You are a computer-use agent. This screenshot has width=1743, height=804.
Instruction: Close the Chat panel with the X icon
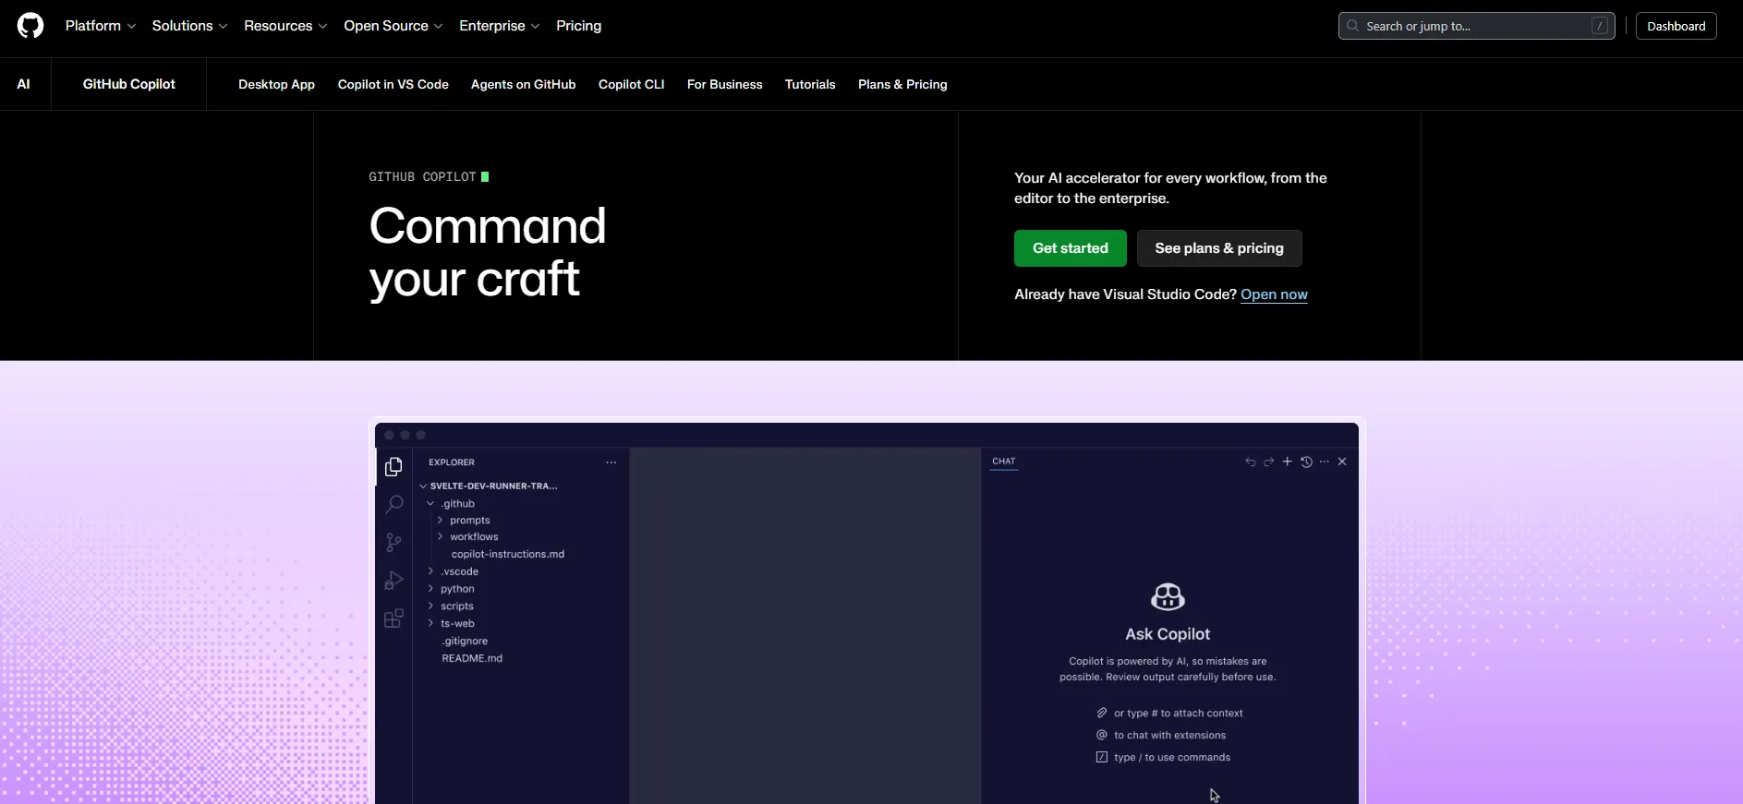1342,462
